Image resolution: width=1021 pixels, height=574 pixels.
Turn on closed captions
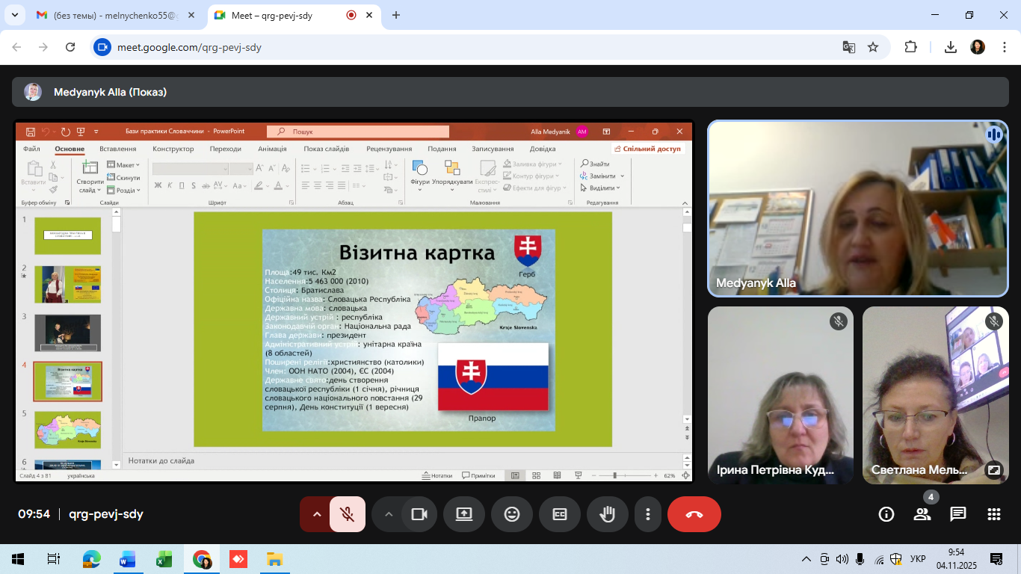(x=560, y=514)
